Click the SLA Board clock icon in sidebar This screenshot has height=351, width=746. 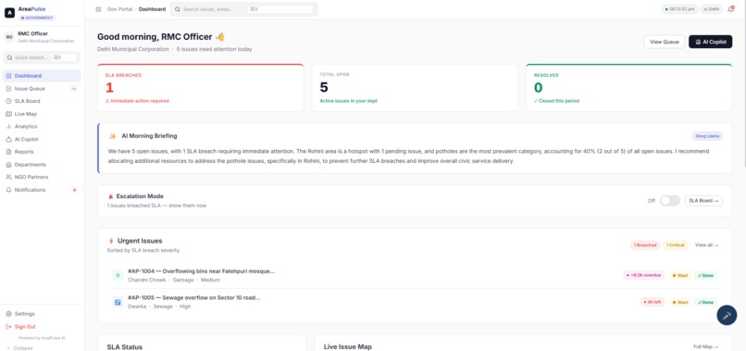pos(8,101)
